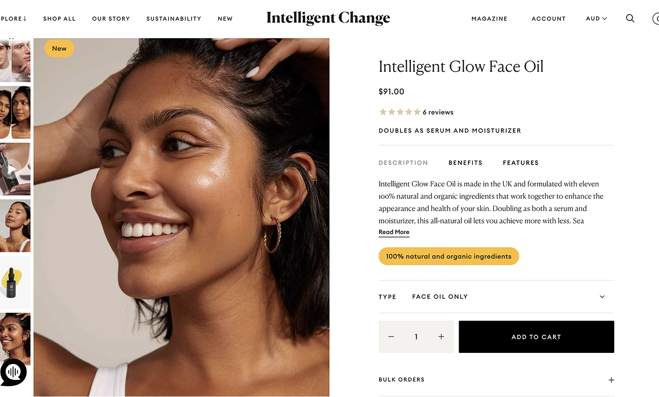This screenshot has width=659, height=397.
Task: Switch to the Features tab
Action: [x=520, y=163]
